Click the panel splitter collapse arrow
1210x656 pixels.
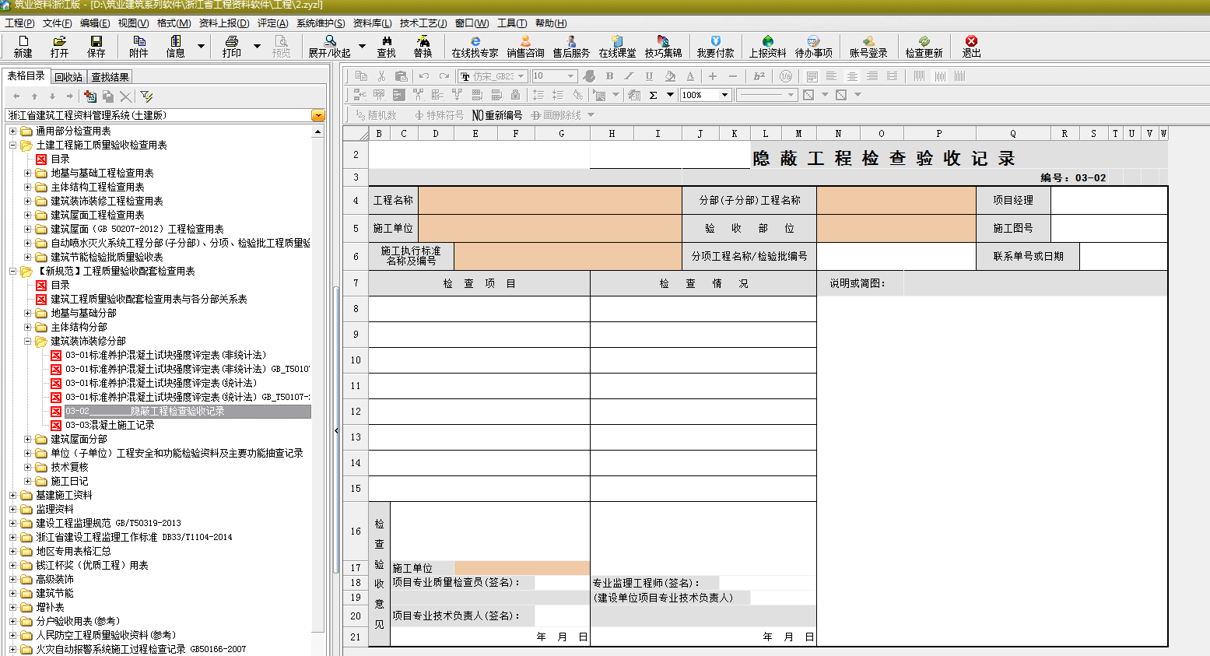click(336, 430)
